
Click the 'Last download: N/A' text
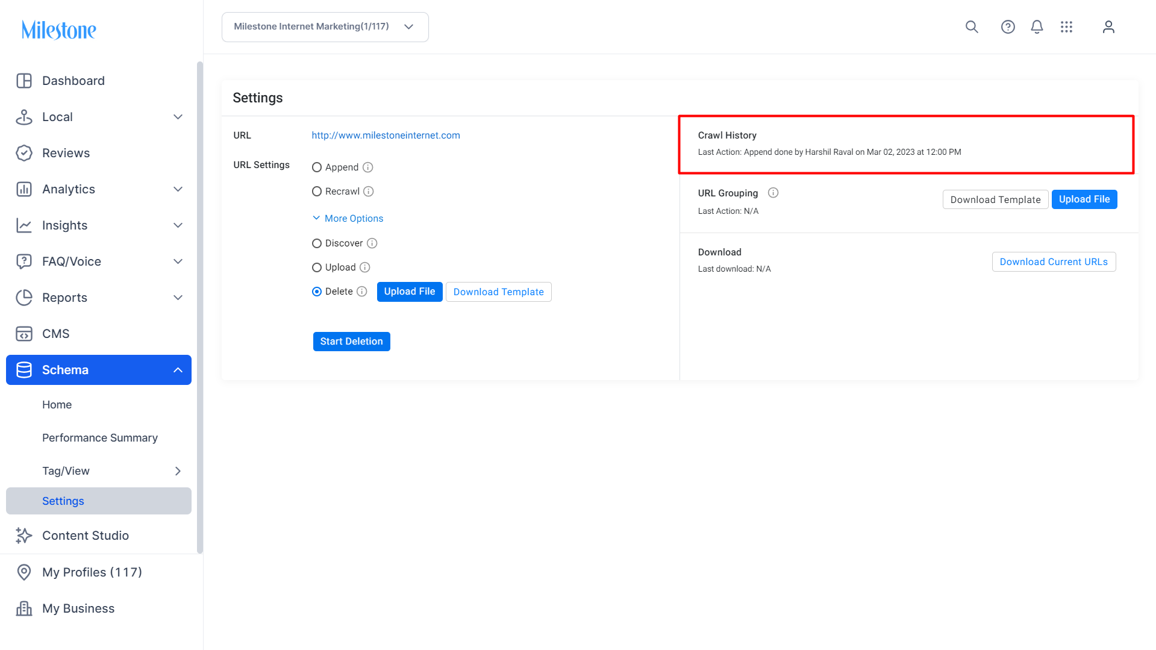(x=734, y=269)
